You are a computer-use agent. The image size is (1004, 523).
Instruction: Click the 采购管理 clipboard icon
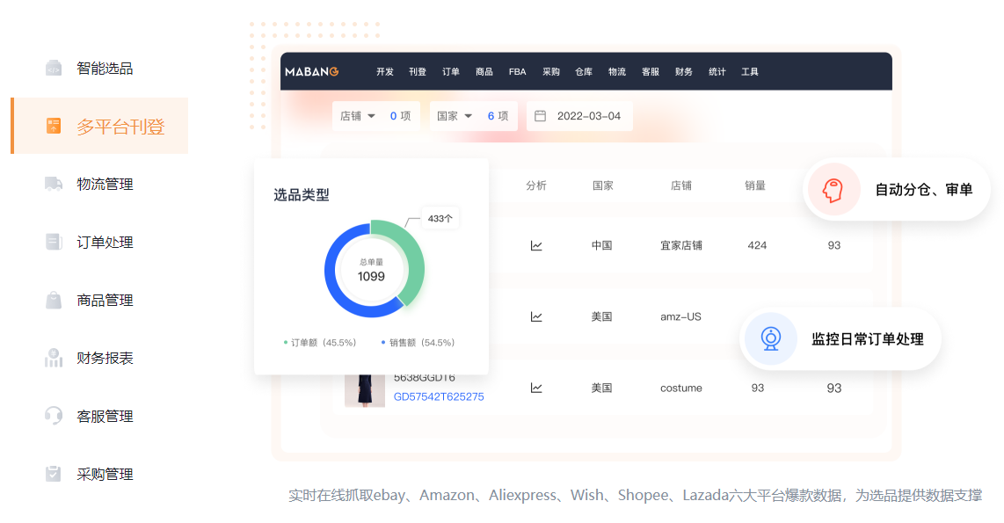54,474
